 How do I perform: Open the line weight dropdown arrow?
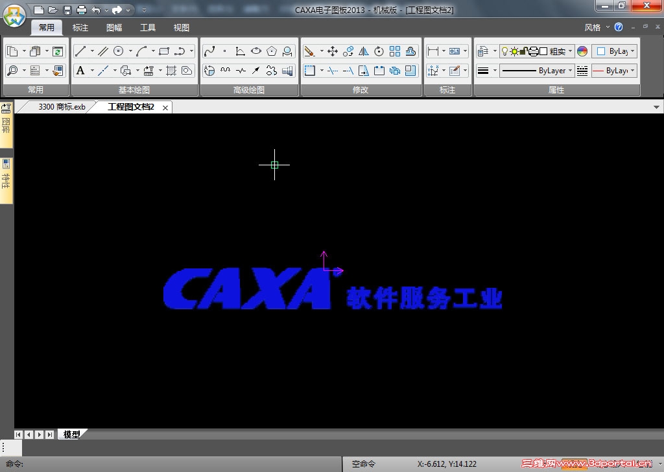[495, 71]
